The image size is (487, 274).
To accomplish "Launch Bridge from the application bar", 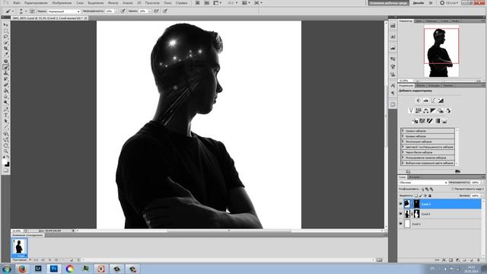I will click(x=198, y=3).
